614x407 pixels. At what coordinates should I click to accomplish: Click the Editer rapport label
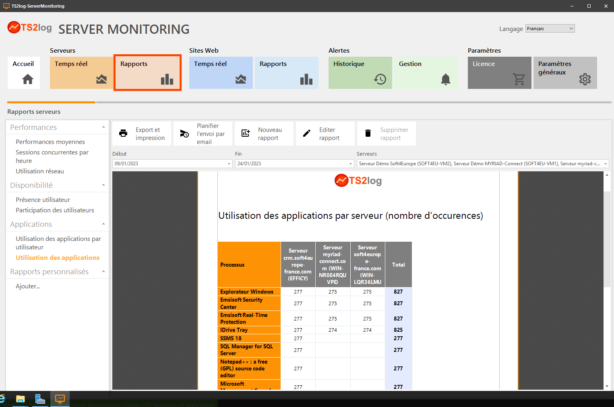(x=329, y=134)
